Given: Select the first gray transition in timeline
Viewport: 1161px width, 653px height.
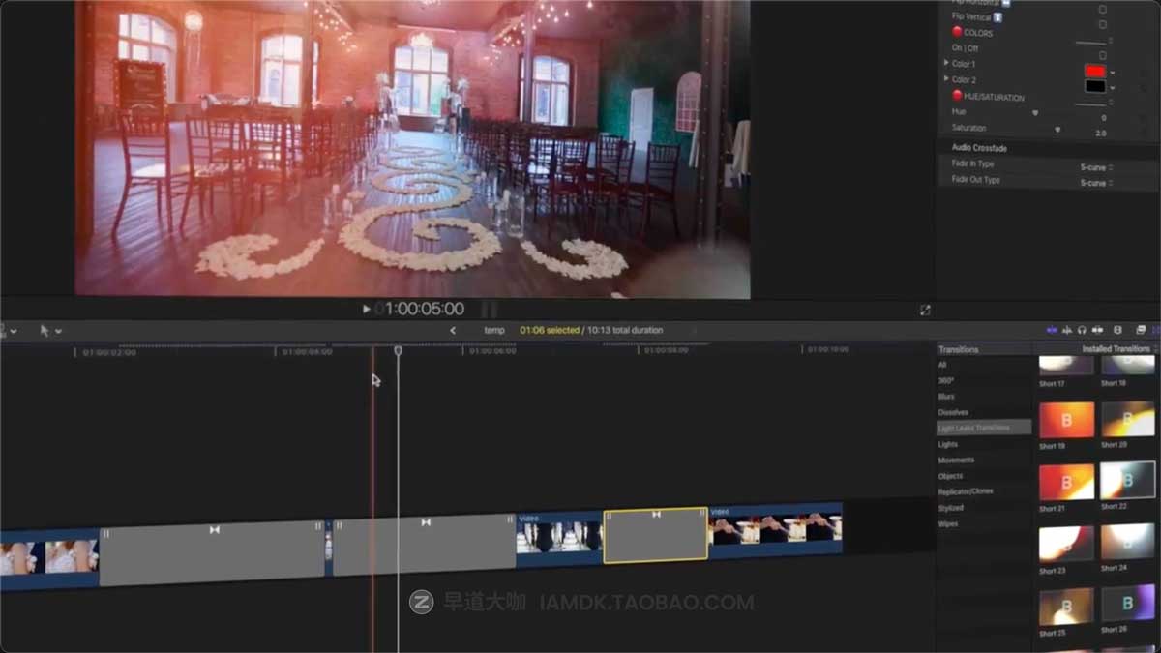Looking at the screenshot, I should (212, 553).
